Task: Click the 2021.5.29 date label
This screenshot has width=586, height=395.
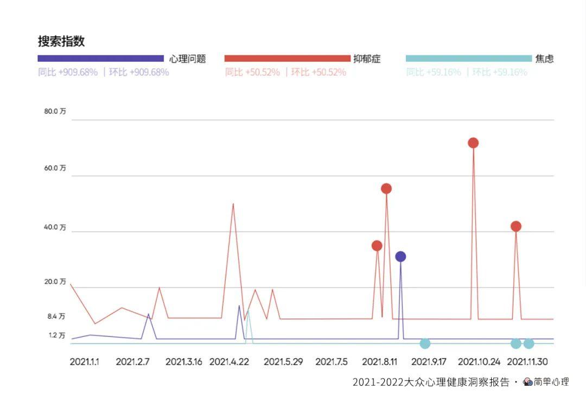Action: click(283, 362)
